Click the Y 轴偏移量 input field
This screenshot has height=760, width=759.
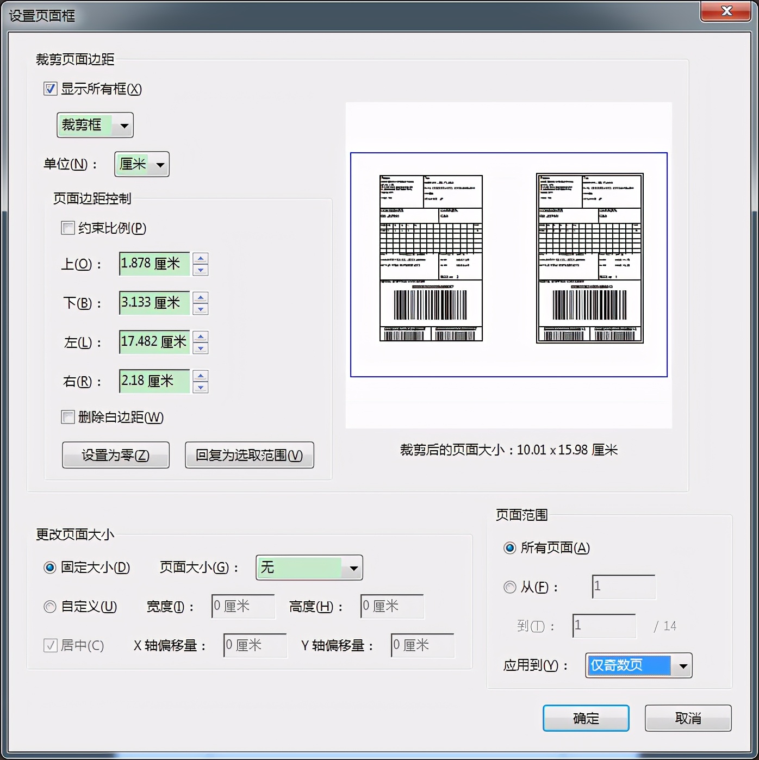pos(422,645)
